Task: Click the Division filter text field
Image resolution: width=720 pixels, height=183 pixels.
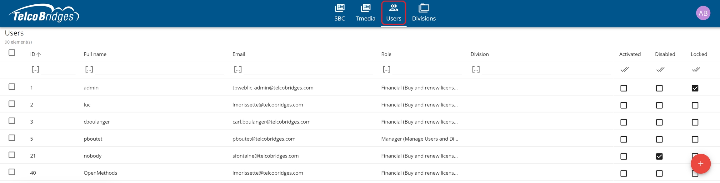Action: pos(546,69)
